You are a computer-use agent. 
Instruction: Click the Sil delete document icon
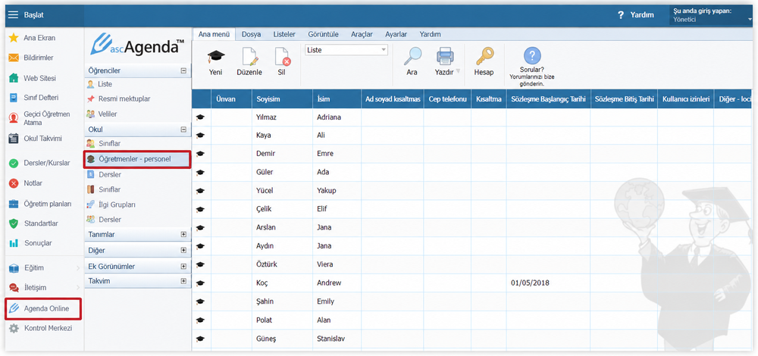click(x=282, y=56)
